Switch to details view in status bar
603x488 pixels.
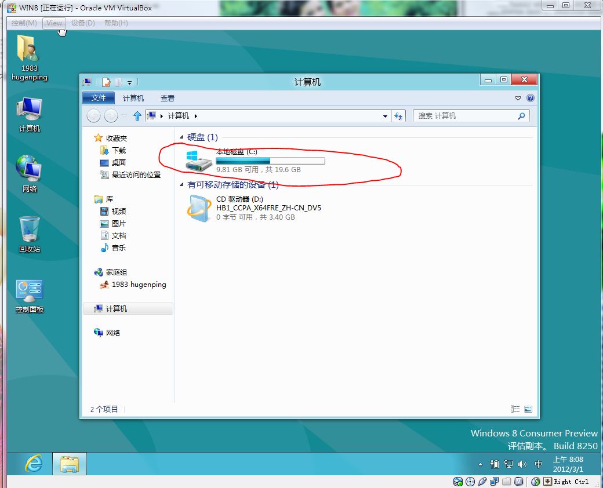click(x=515, y=409)
